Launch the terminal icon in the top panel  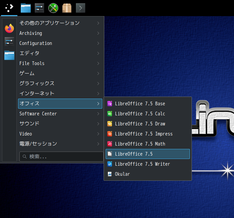[x=81, y=8]
